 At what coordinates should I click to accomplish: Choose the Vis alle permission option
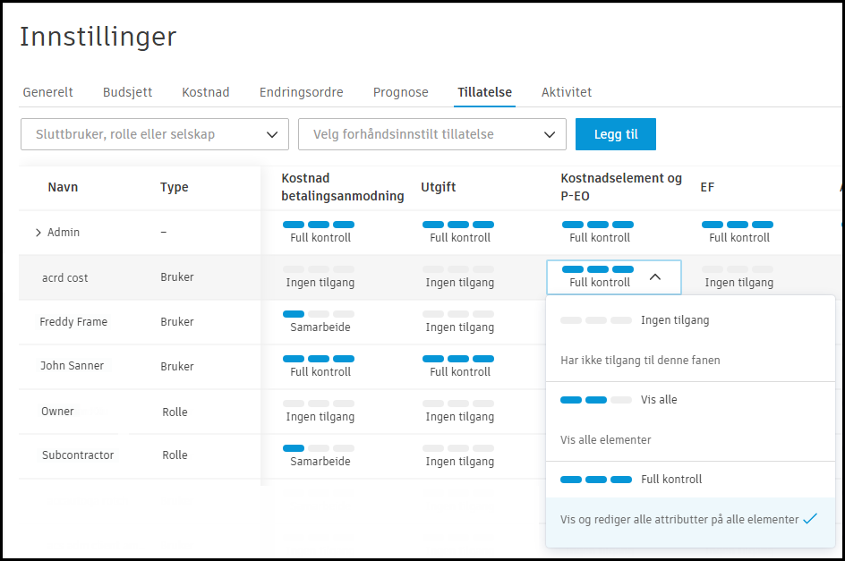tap(658, 400)
